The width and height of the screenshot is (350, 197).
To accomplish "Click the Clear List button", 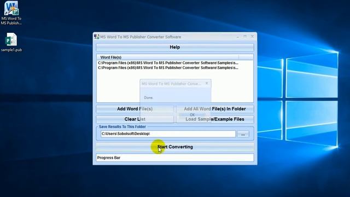I will pos(135,119).
